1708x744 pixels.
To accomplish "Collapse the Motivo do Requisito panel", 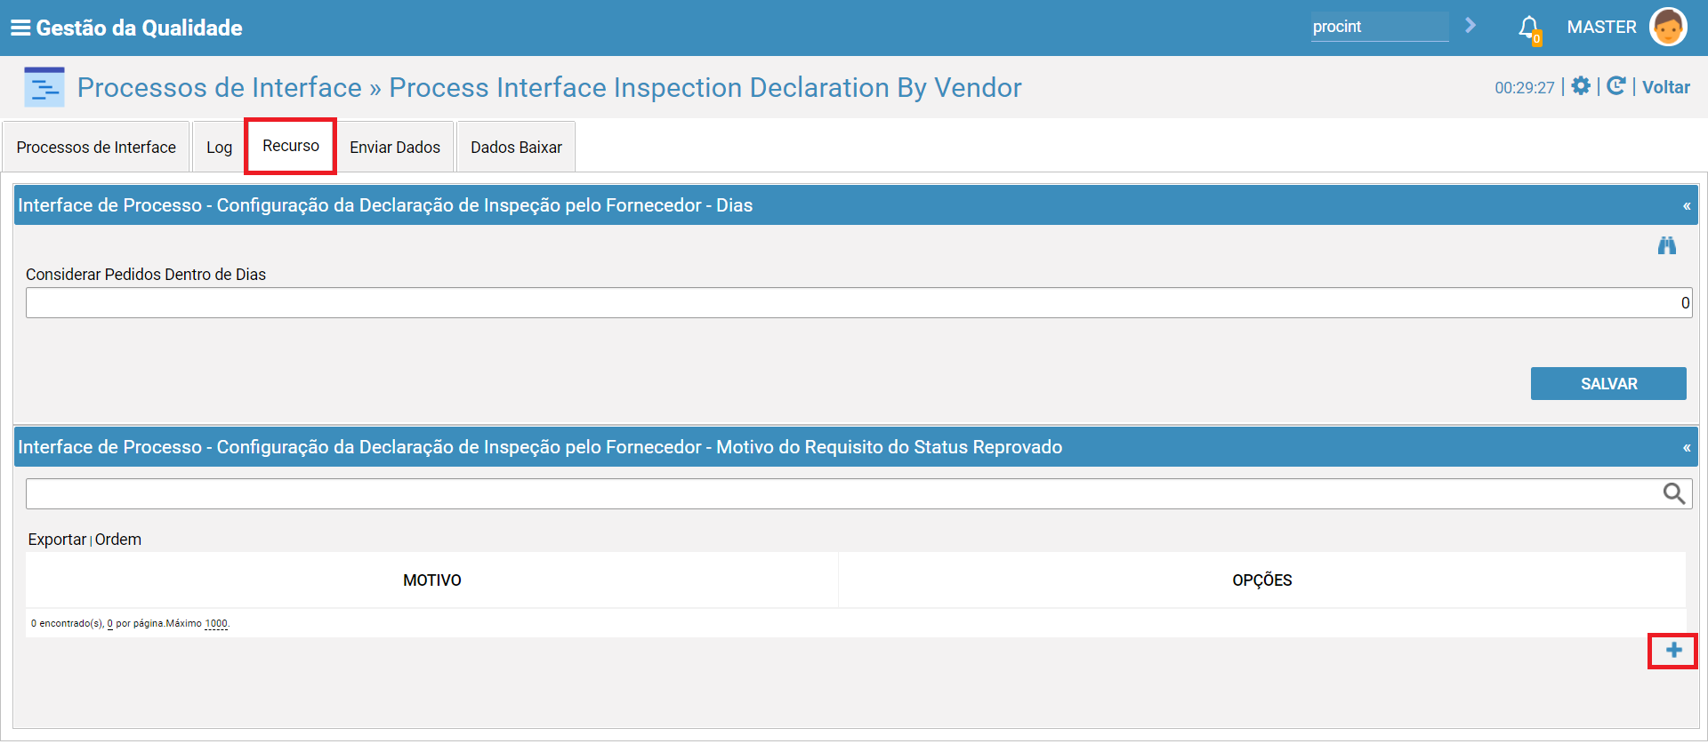I will [x=1686, y=448].
